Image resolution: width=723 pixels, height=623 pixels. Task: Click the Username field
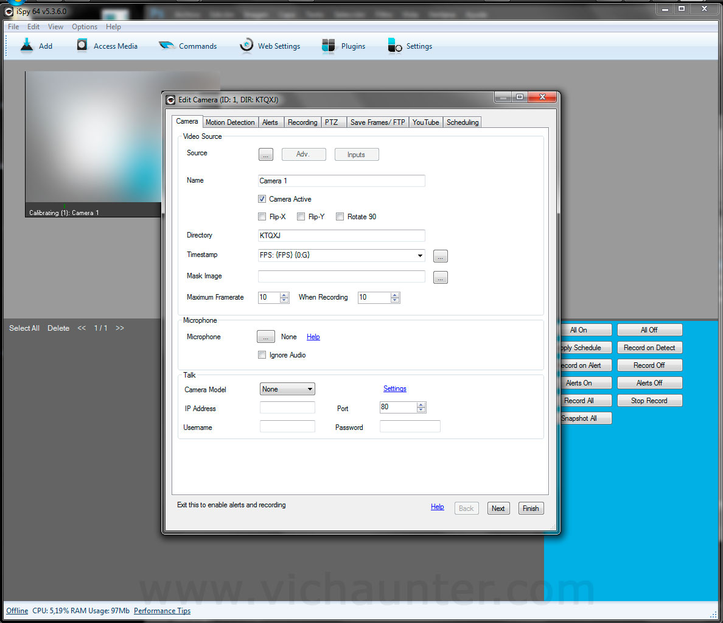(287, 426)
